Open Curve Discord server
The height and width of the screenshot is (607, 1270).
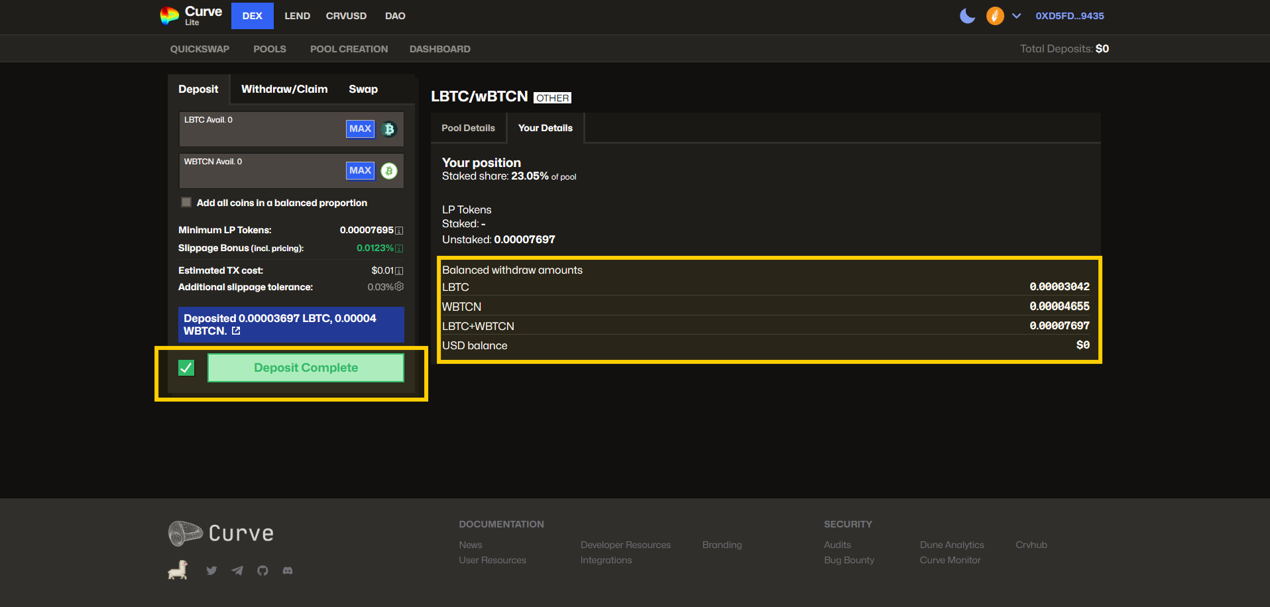[x=288, y=571]
